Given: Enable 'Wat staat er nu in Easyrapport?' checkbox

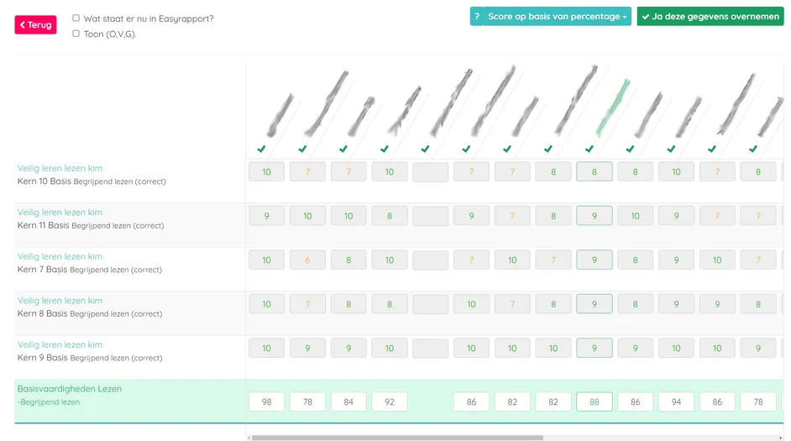Looking at the screenshot, I should [76, 18].
